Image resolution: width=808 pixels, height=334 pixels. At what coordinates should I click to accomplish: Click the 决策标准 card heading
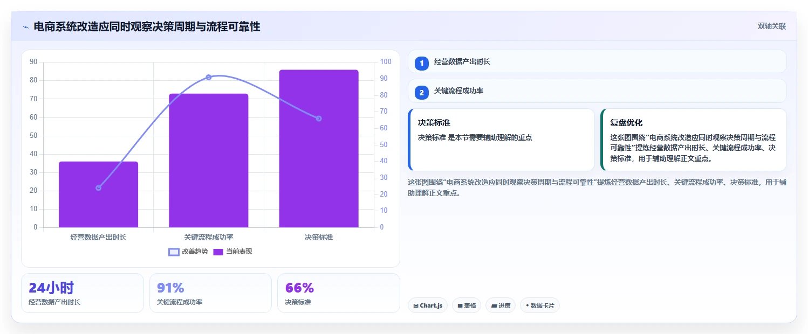[434, 123]
